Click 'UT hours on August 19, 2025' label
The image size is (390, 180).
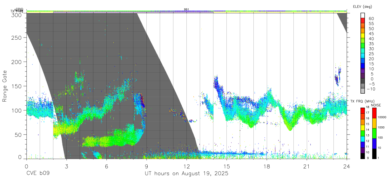pos(186,173)
